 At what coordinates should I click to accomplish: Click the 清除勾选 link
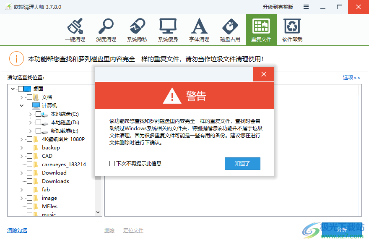click(x=17, y=230)
